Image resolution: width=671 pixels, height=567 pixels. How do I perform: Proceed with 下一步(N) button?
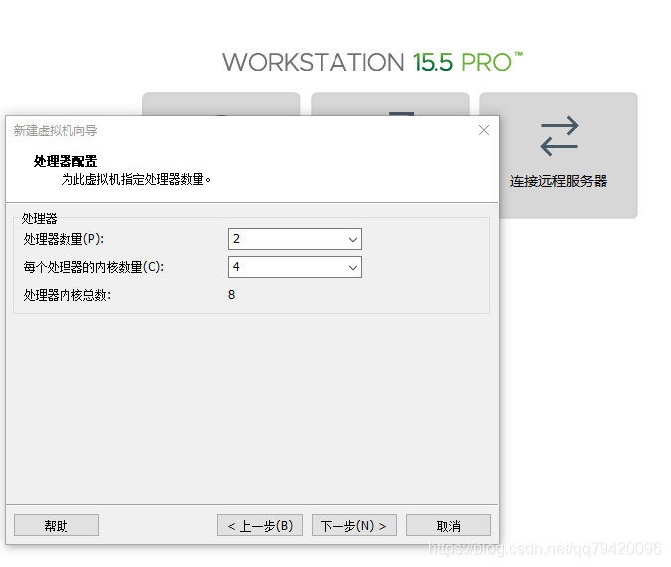354,525
